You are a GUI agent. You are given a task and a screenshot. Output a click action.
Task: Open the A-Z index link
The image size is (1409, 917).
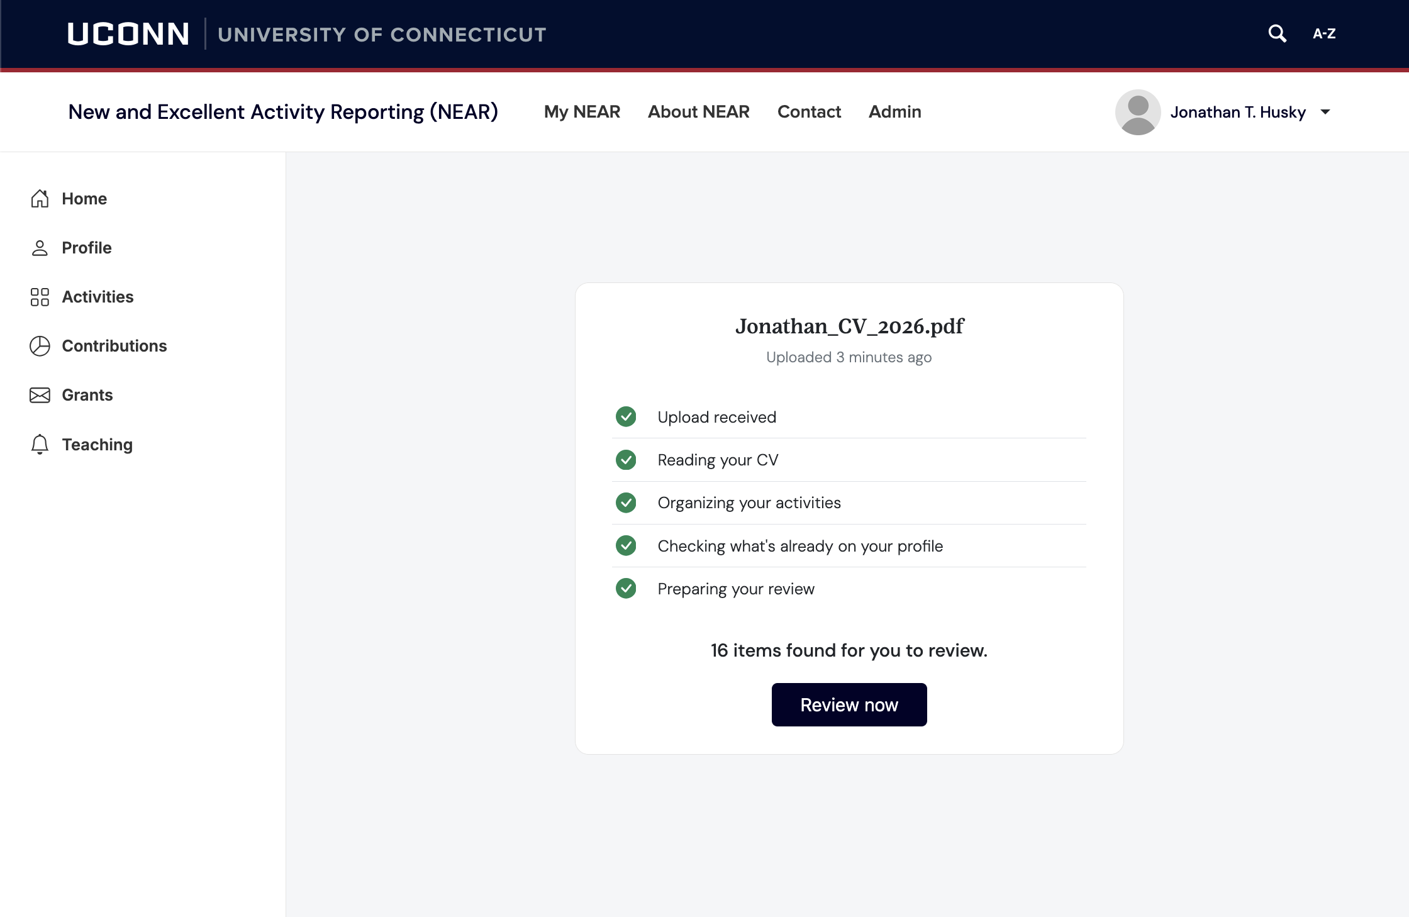coord(1324,34)
